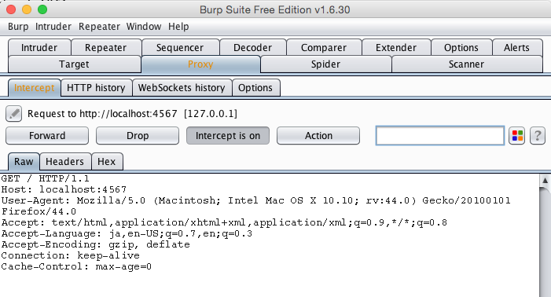Switch to the Intruder tool tab
This screenshot has width=551, height=297.
[x=39, y=47]
